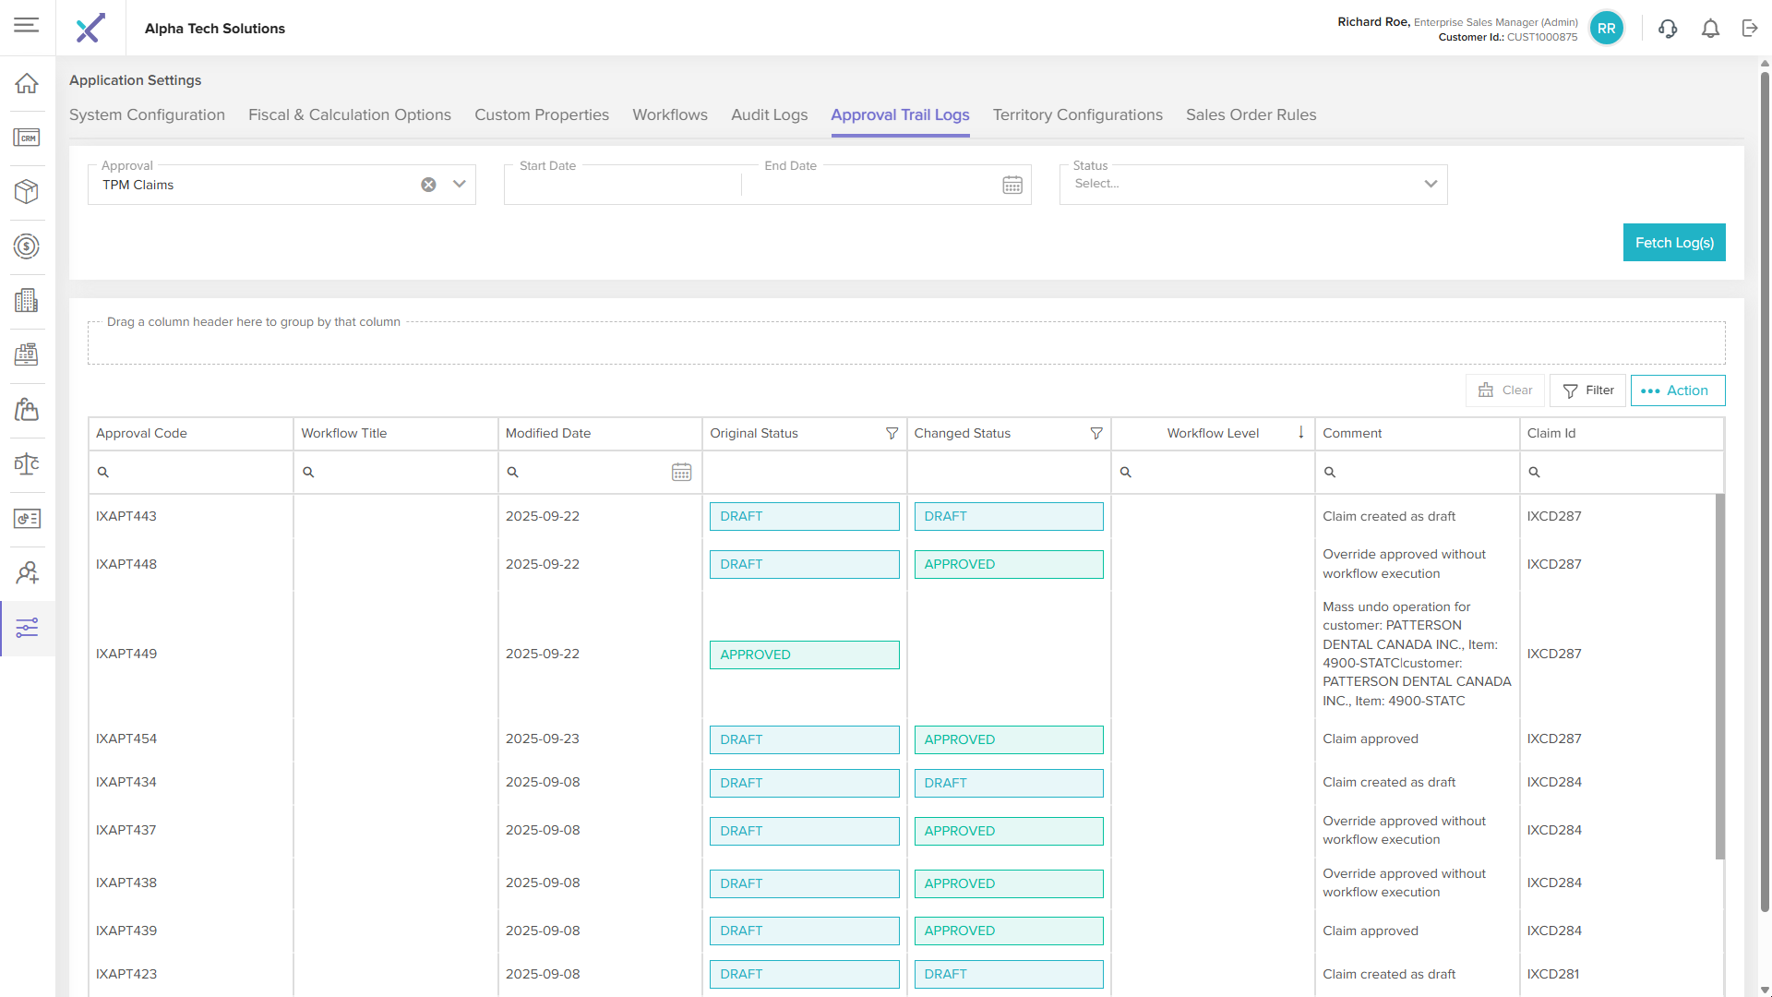Viewport: 1772px width, 997px height.
Task: Open the hamburger navigation menu
Action: point(27,25)
